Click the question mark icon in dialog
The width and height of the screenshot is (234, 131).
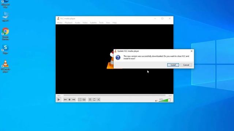tap(118, 57)
